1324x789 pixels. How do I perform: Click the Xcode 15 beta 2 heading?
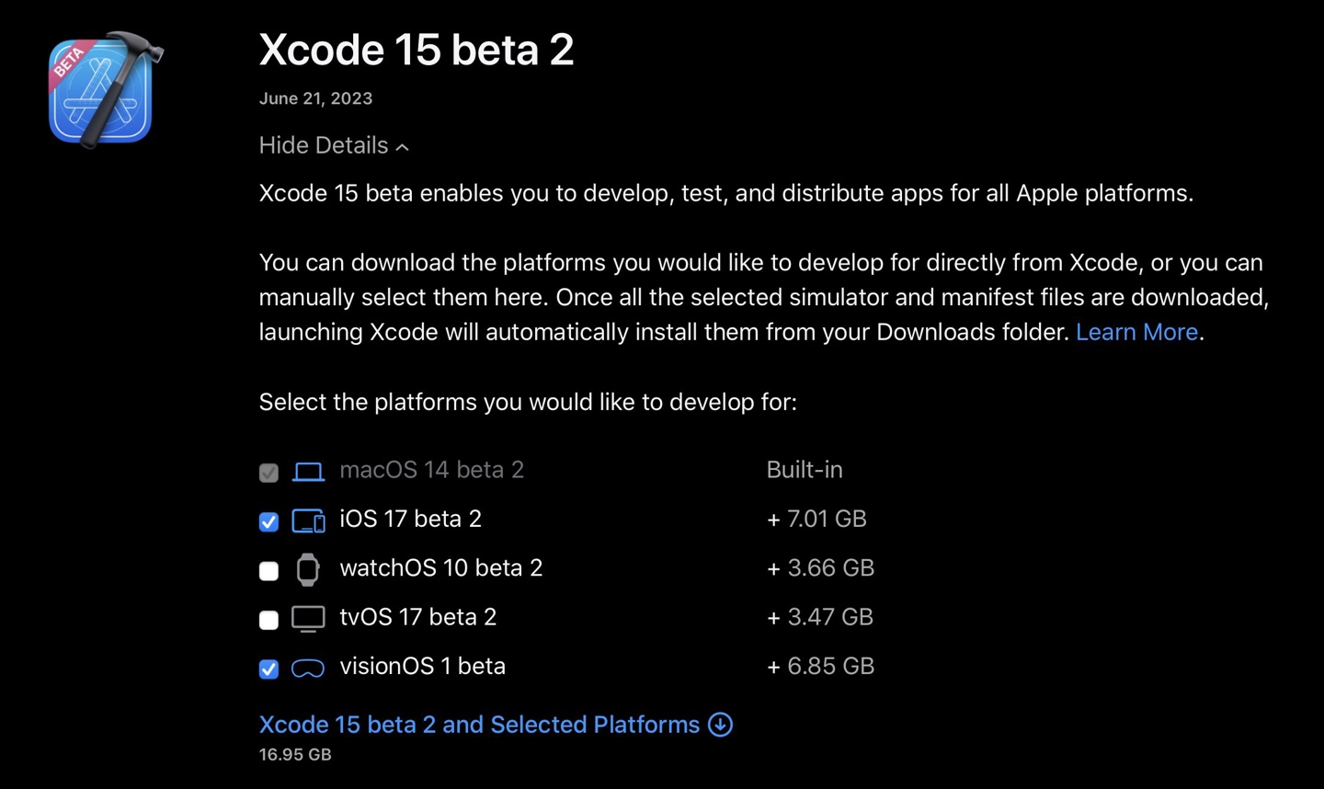[x=417, y=50]
